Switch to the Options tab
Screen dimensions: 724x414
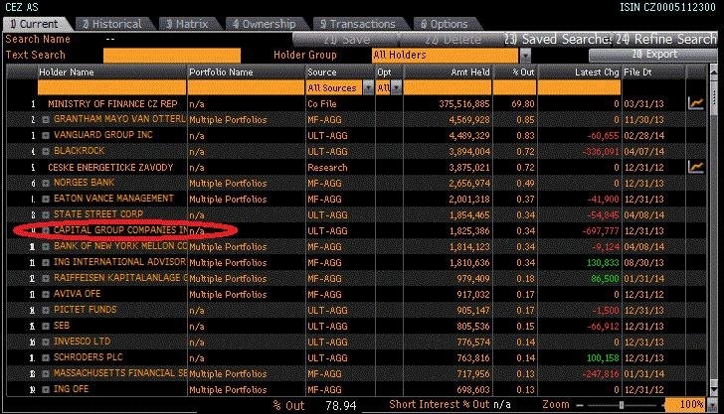[x=445, y=24]
